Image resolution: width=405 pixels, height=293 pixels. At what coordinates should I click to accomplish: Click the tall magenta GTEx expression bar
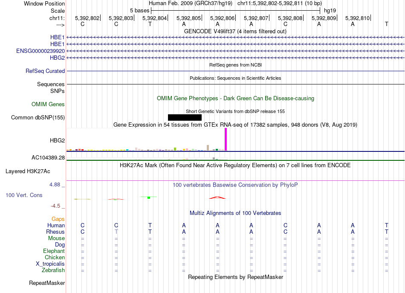pos(226,139)
